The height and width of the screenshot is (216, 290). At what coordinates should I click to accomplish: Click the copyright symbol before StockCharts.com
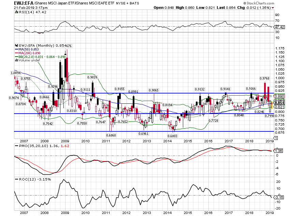(245, 3)
